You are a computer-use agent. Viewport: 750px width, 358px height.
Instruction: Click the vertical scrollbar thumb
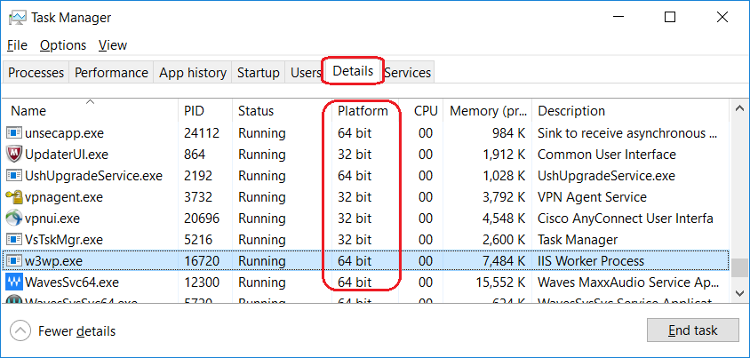(738, 267)
